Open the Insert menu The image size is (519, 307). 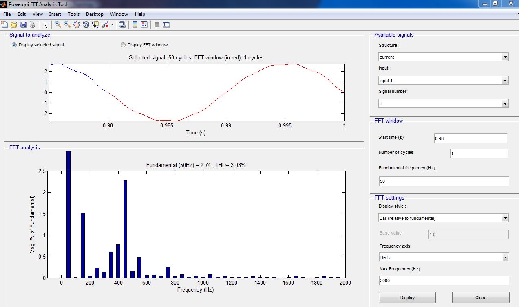point(55,14)
